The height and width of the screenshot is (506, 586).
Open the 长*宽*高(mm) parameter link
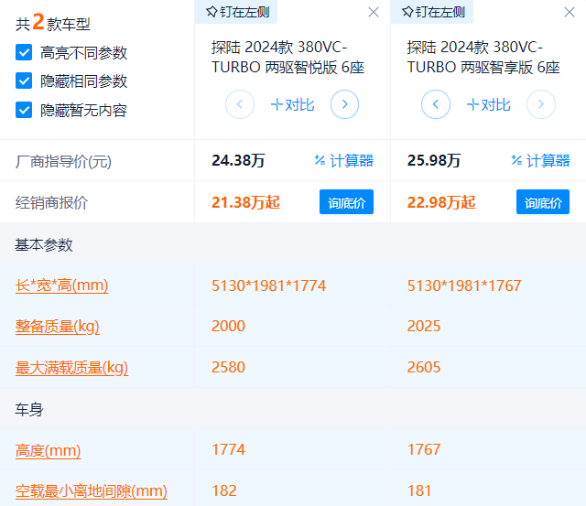(x=61, y=285)
